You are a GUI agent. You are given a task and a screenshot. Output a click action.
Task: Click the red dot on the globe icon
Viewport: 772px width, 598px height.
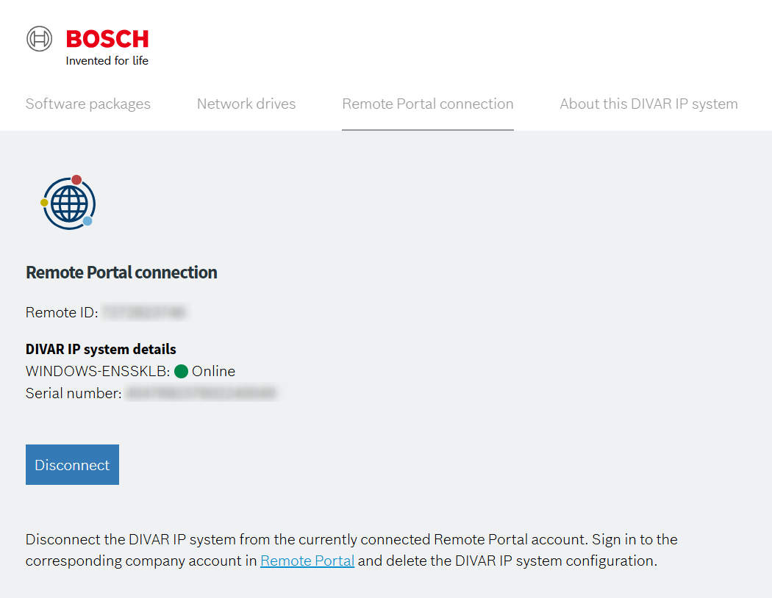tap(76, 179)
